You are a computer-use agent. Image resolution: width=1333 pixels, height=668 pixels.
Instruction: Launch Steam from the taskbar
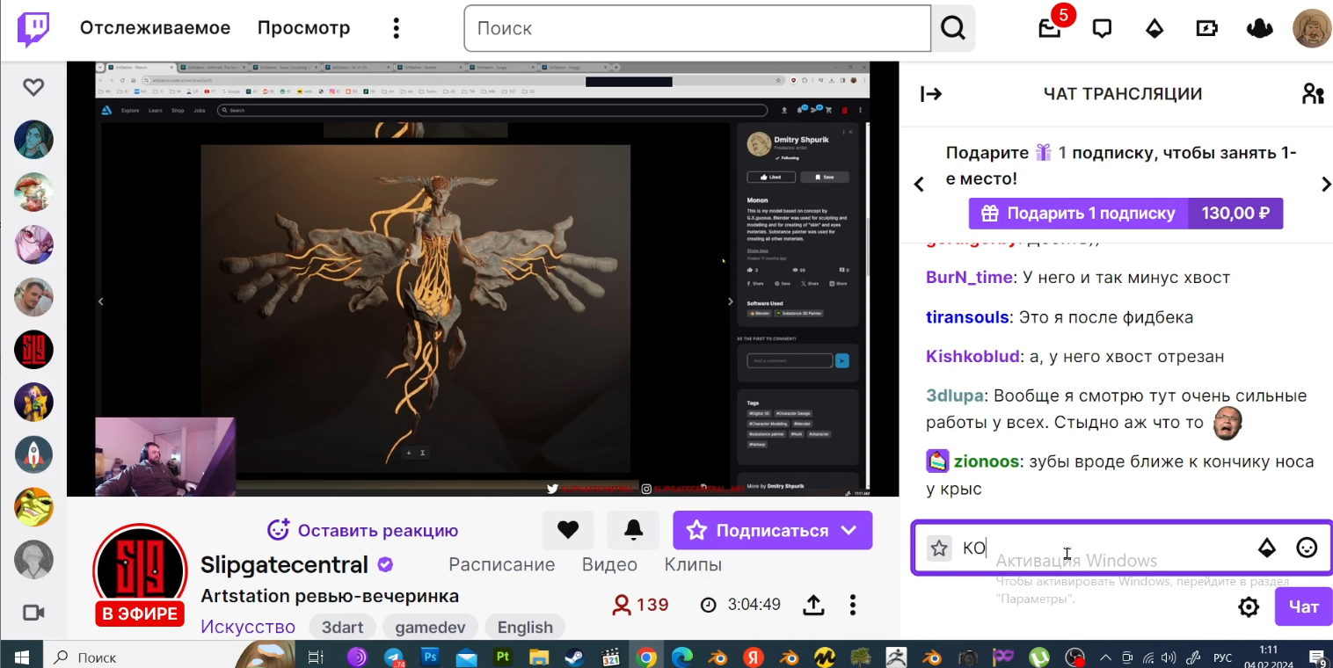574,657
